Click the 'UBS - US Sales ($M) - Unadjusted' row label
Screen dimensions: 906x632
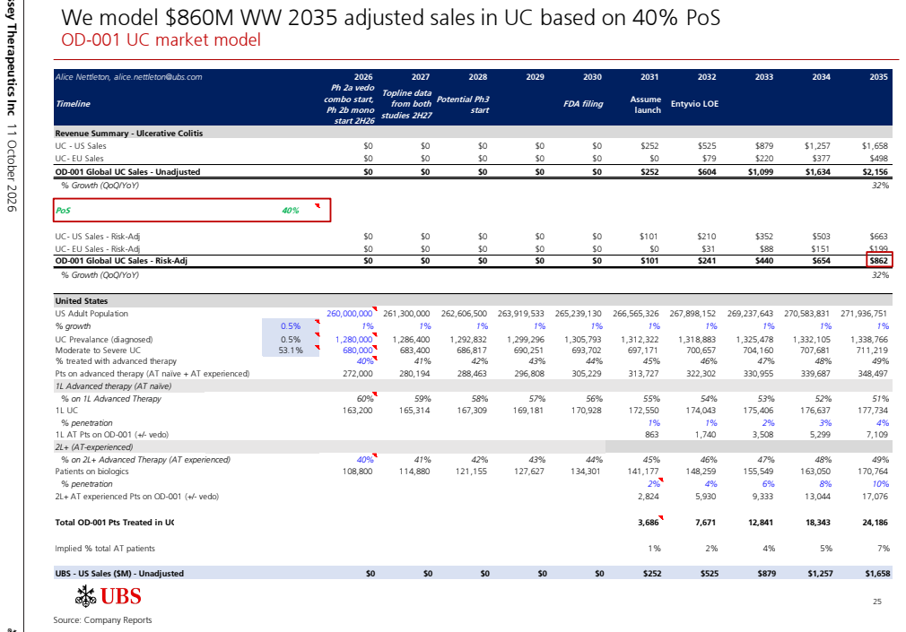(x=119, y=574)
